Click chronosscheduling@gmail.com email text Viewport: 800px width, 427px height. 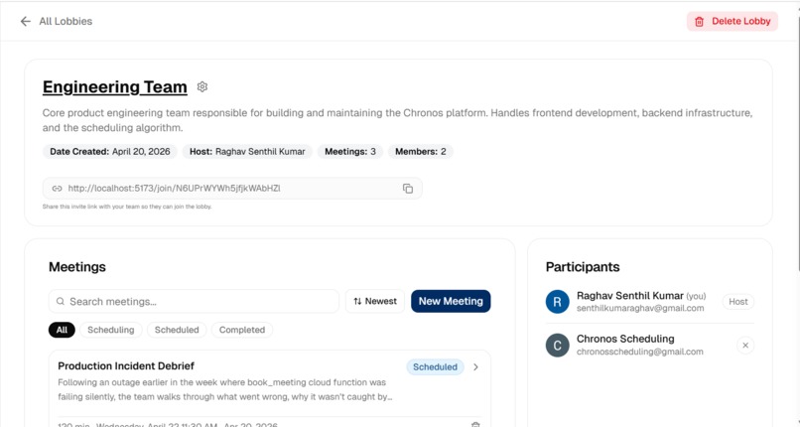click(640, 352)
